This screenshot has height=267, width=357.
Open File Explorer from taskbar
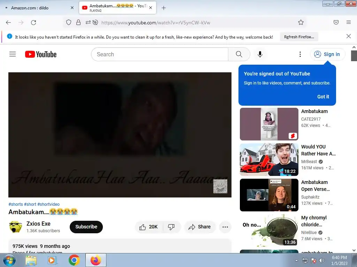[x=31, y=260]
